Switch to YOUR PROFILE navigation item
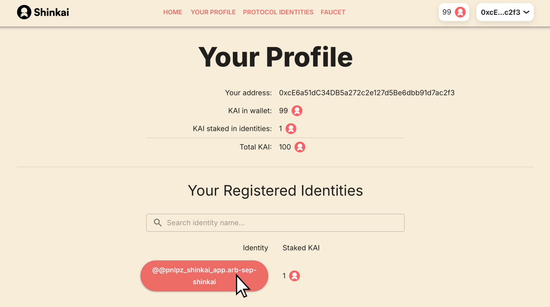Viewport: 550px width, 307px height. (x=213, y=12)
